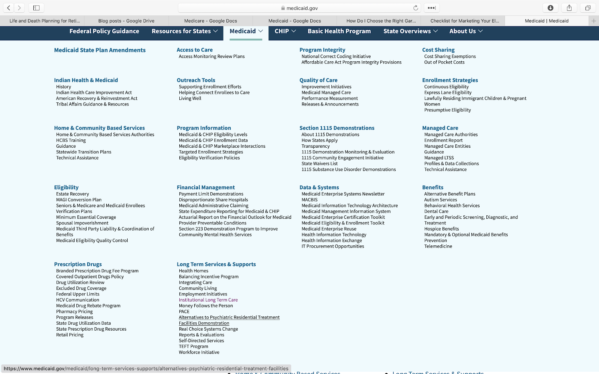Show all tabs overview
599x374 pixels.
click(588, 8)
